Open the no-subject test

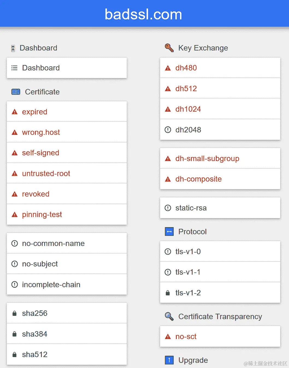coord(67,264)
